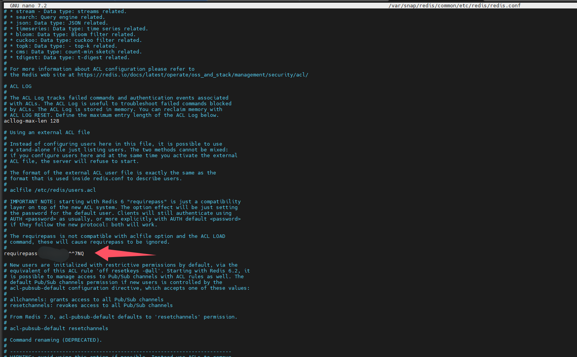
Task: Click the "layer on top of the new ACL" line
Action: [x=121, y=208]
